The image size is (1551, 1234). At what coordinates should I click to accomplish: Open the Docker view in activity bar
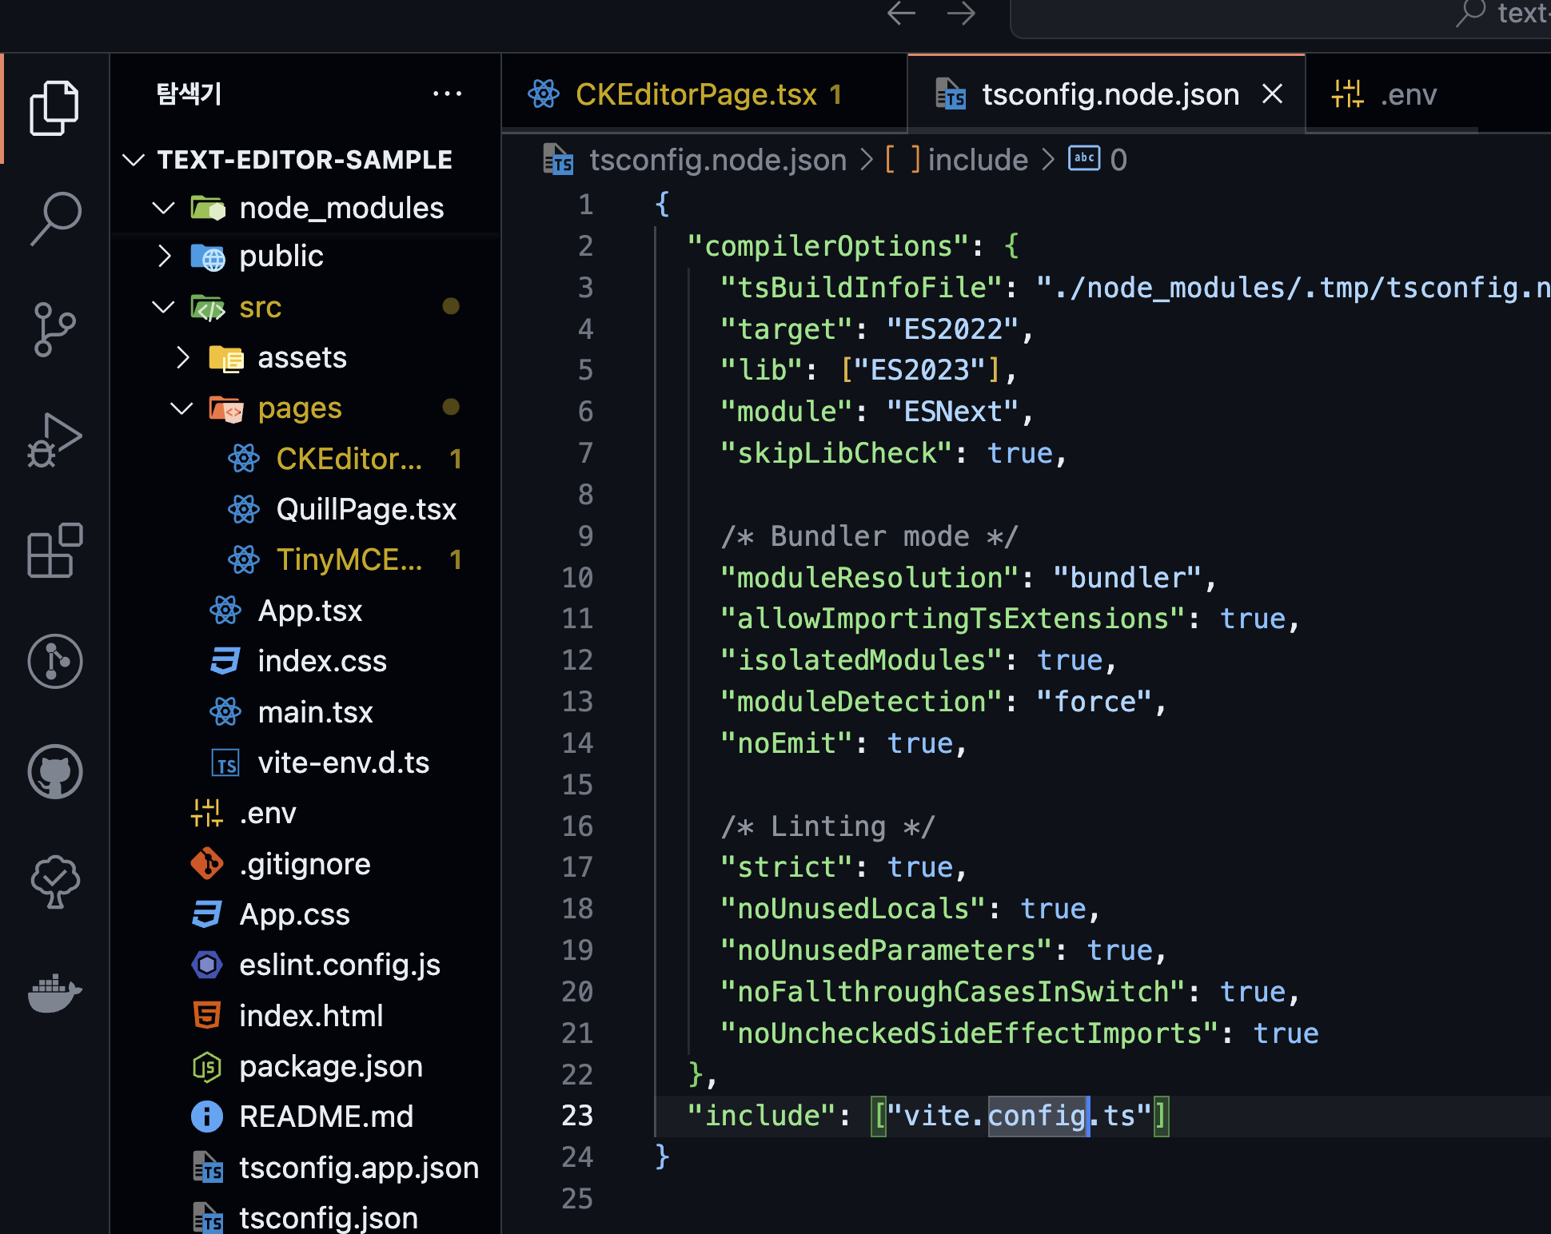[x=54, y=993]
